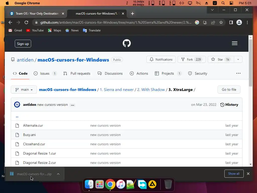Open the Discussions tab
The image size is (257, 193).
(x=110, y=74)
